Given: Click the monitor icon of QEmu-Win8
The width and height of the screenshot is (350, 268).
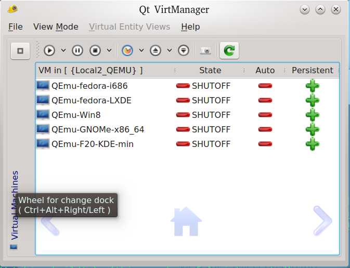Looking at the screenshot, I should [43, 115].
